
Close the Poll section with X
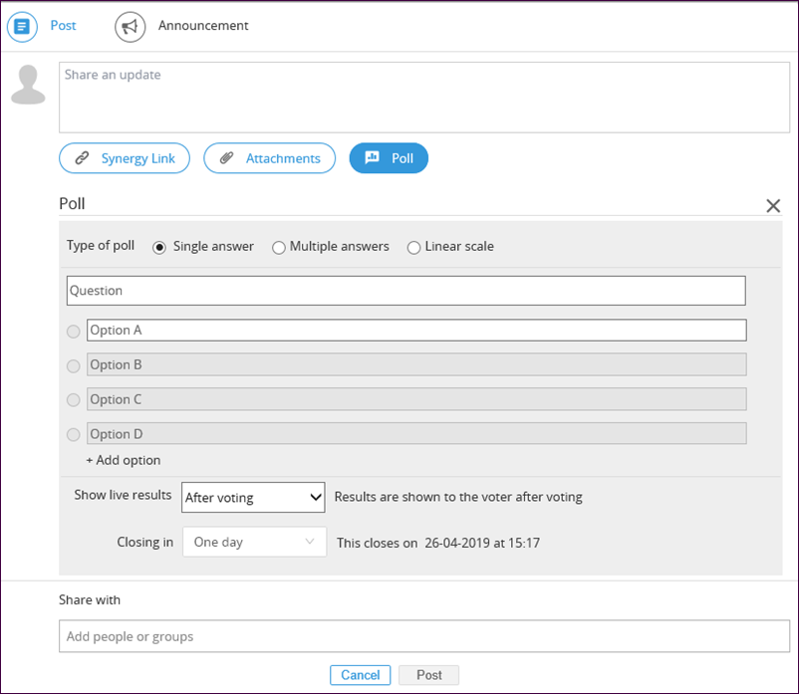pyautogui.click(x=773, y=206)
